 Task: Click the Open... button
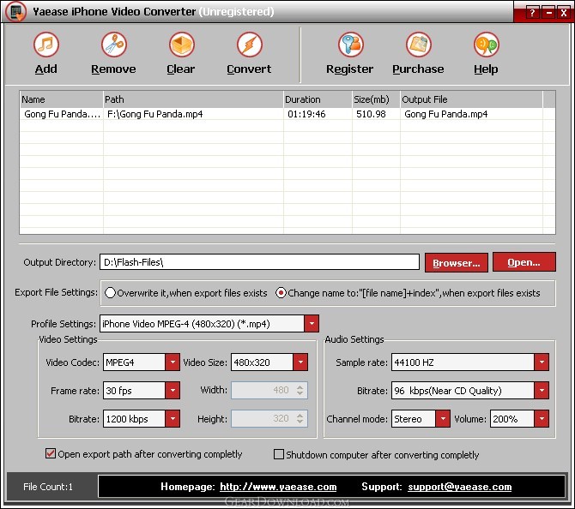point(524,262)
